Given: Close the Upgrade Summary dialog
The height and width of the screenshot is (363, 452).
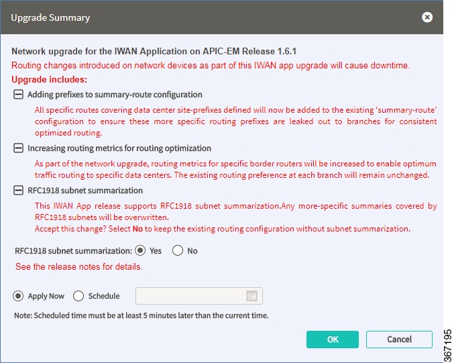Looking at the screenshot, I should (427, 17).
